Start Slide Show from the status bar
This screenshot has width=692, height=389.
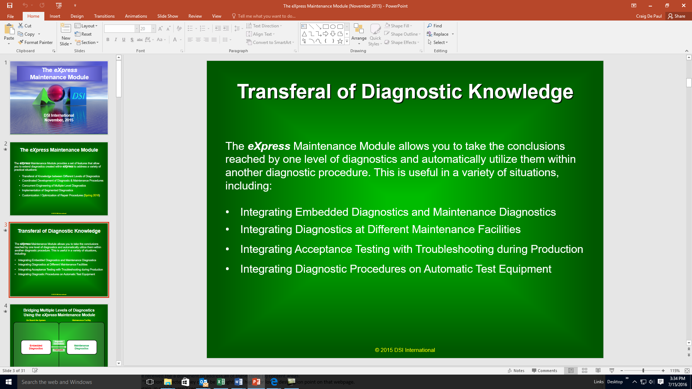click(x=612, y=371)
